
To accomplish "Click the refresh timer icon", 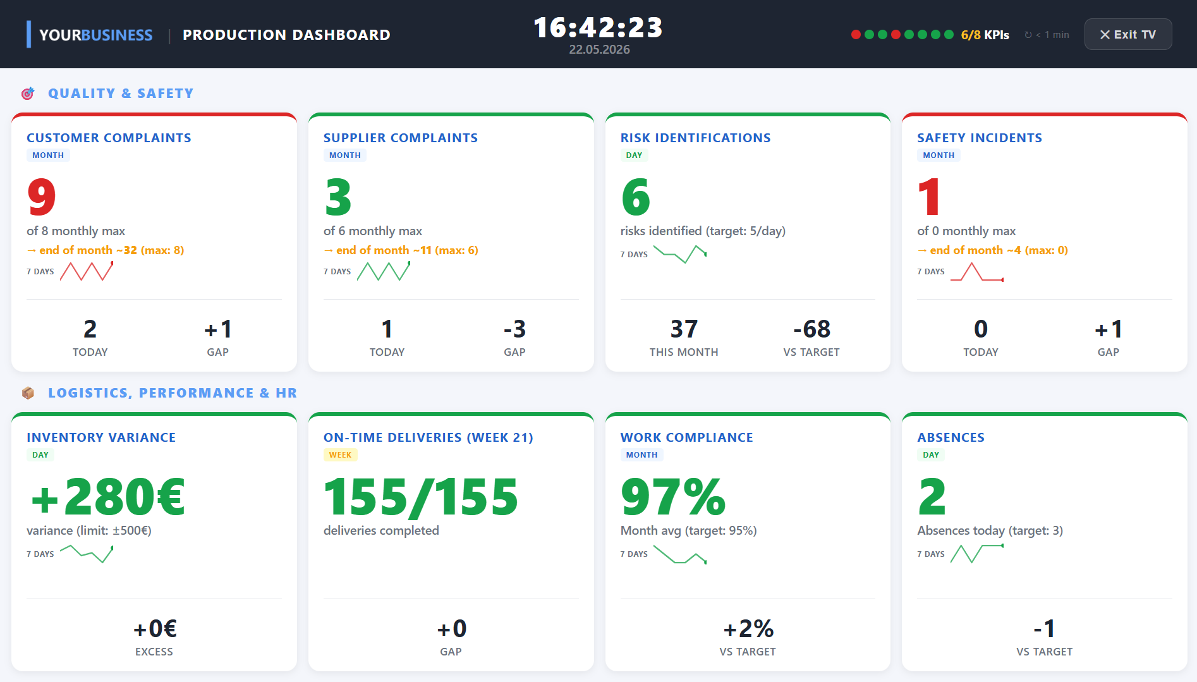I will pyautogui.click(x=1028, y=35).
